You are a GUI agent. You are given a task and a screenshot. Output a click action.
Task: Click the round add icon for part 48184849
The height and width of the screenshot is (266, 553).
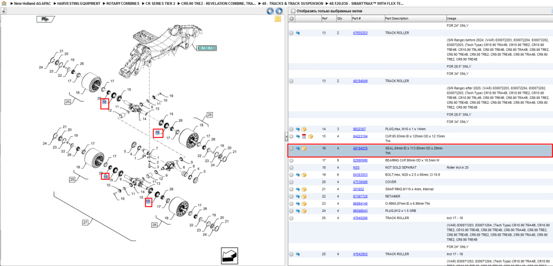tap(291, 81)
